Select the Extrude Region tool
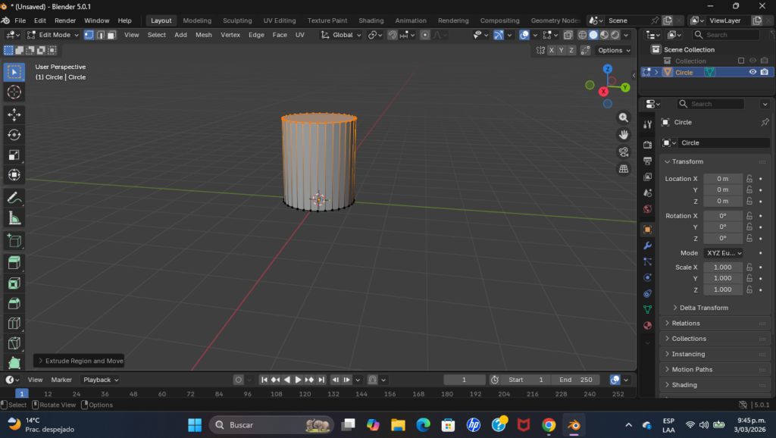Image resolution: width=776 pixels, height=438 pixels. [14, 263]
